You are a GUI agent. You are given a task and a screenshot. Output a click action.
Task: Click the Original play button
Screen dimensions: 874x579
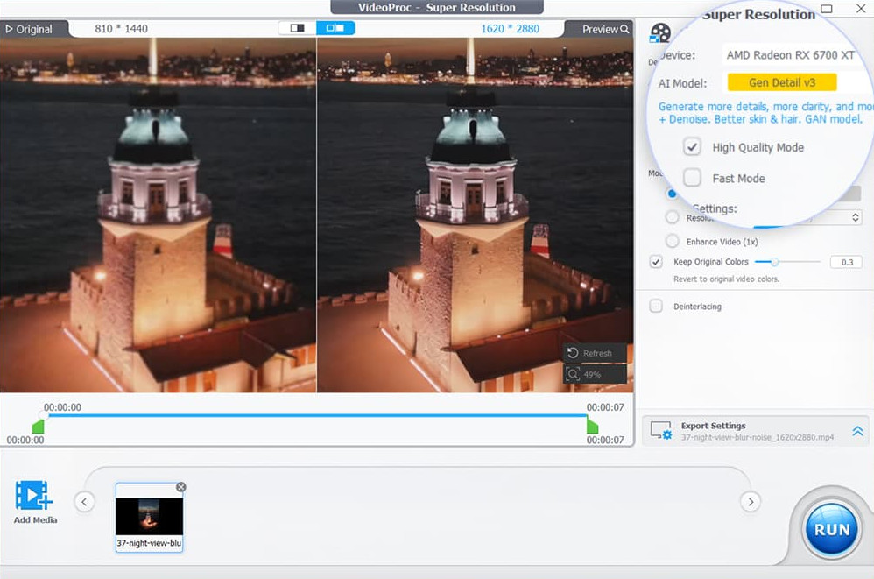pyautogui.click(x=30, y=29)
